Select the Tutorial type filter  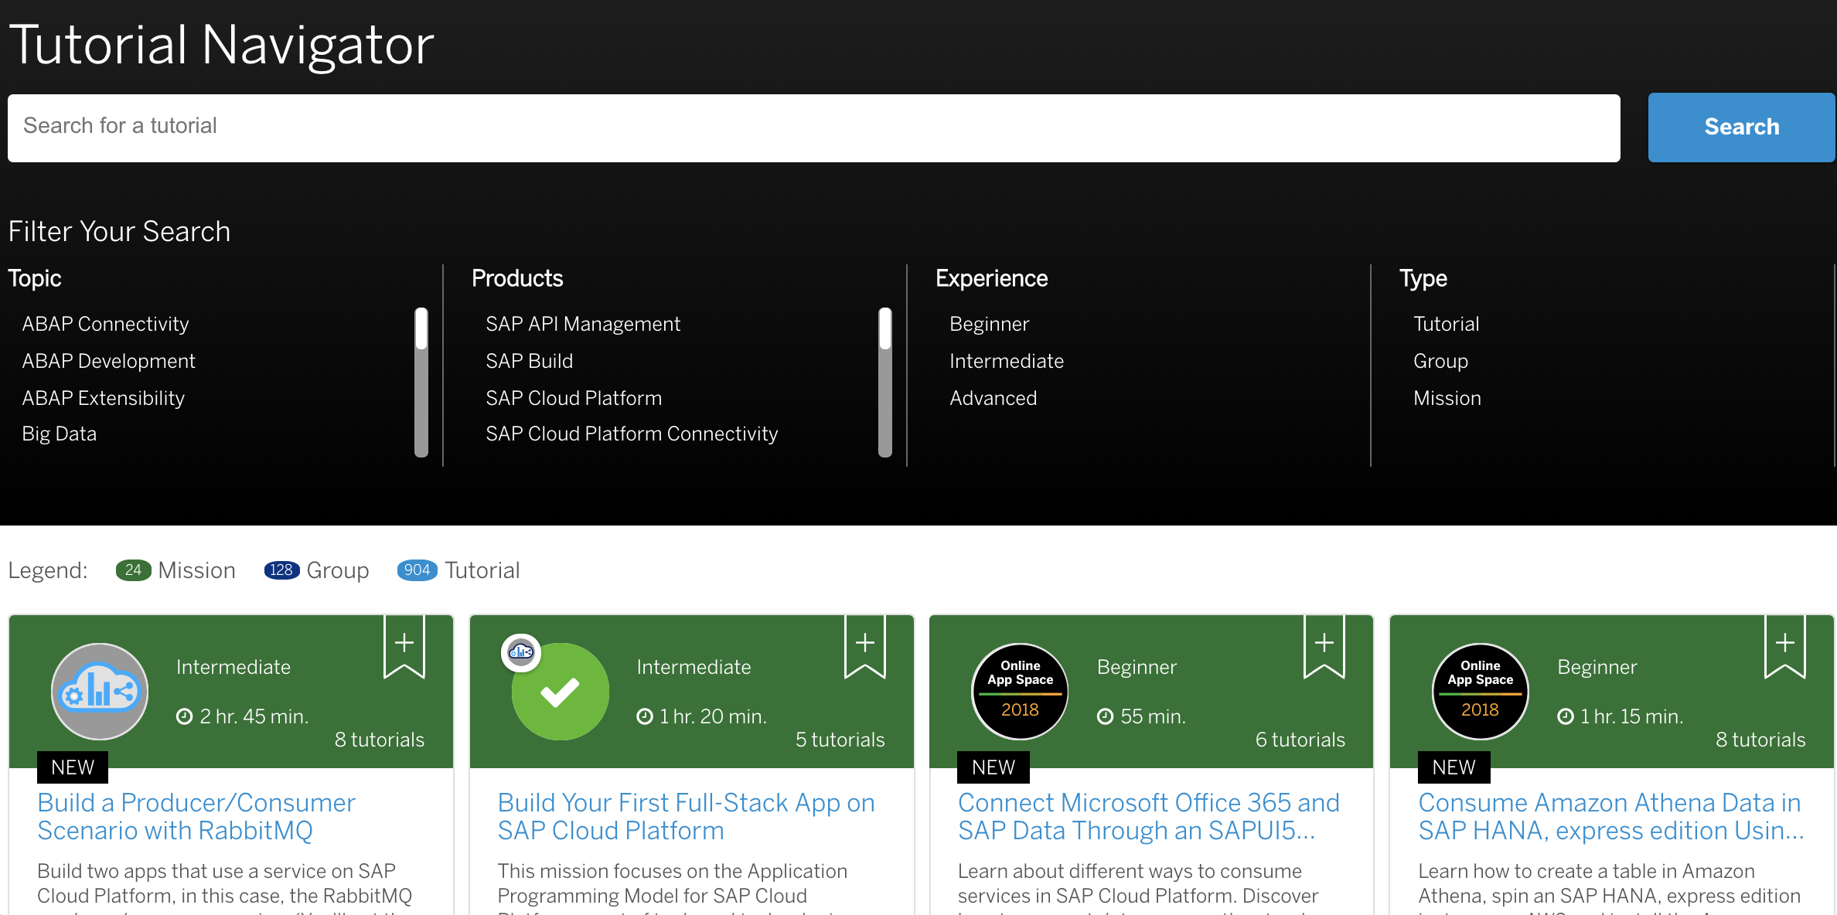pyautogui.click(x=1446, y=324)
